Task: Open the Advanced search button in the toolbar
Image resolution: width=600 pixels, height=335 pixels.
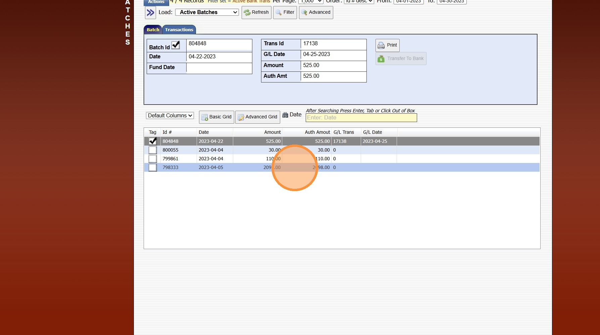Action: pos(316,12)
